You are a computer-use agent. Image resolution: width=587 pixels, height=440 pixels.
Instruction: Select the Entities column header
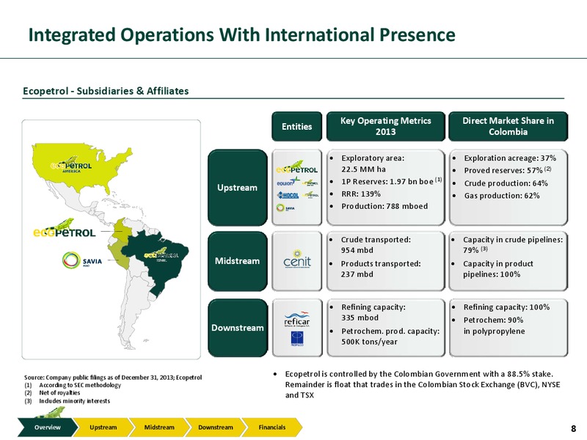(x=297, y=126)
